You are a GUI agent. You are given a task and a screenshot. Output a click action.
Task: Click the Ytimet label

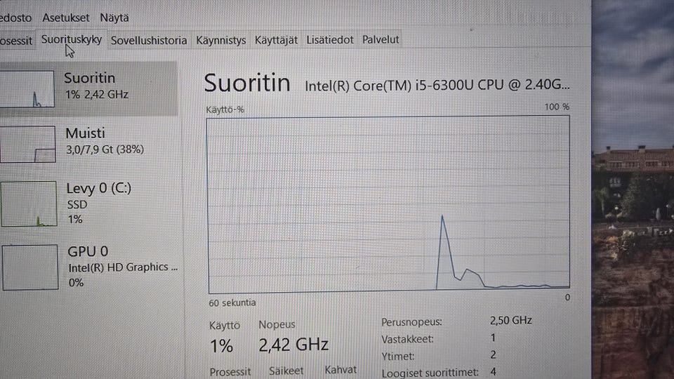[398, 357]
